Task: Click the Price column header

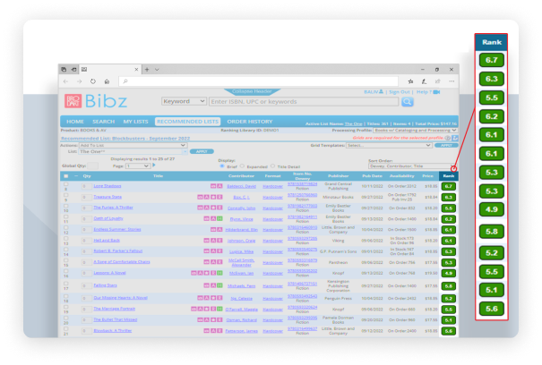Action: click(427, 176)
